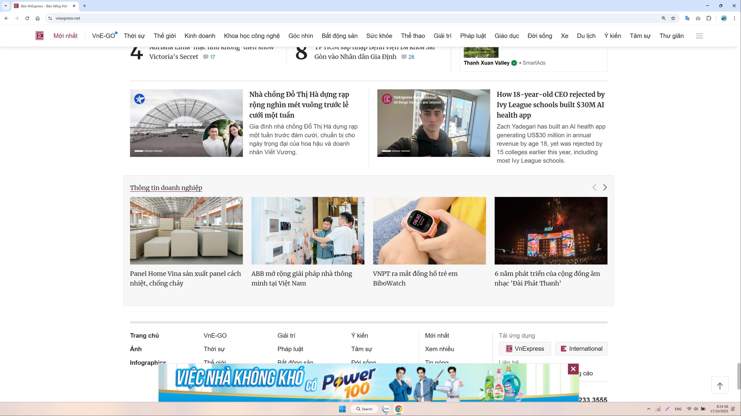The height and width of the screenshot is (416, 741).
Task: Open the tab search dropdown arrow
Action: click(5, 6)
